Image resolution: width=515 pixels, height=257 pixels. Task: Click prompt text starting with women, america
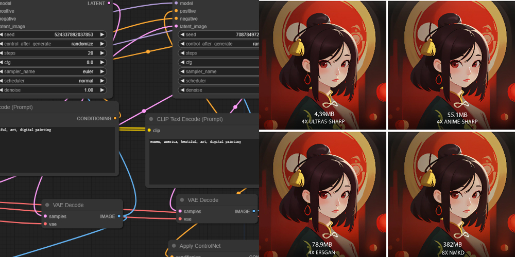(195, 142)
